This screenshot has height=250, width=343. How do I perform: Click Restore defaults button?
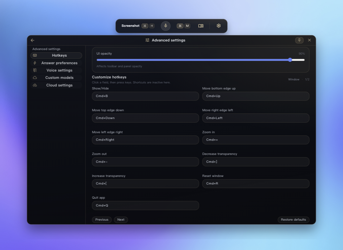pos(293,220)
